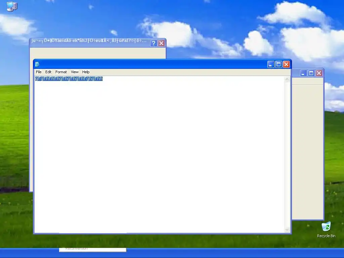Open the File menu in Notepad
The height and width of the screenshot is (258, 344).
(39, 72)
